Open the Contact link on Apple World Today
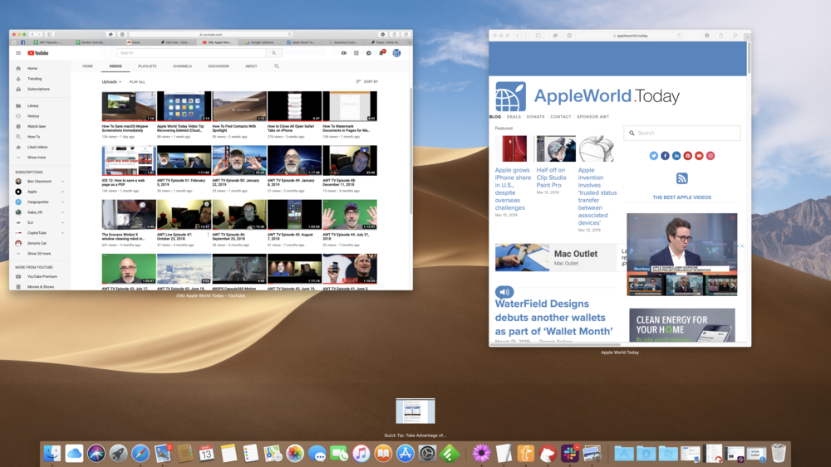Image resolution: width=831 pixels, height=467 pixels. tap(561, 117)
